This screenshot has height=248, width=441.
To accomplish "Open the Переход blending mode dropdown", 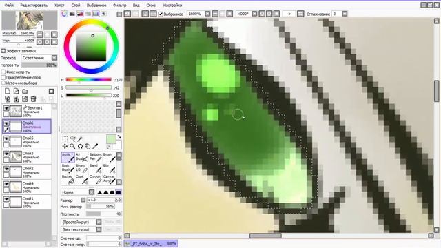I will click(x=54, y=58).
